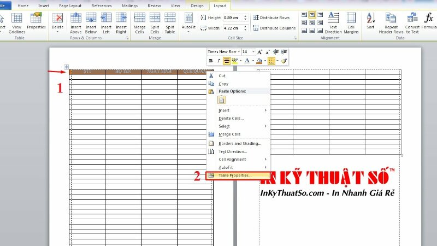This screenshot has height=246, width=437.
Task: Choose Table Properties in context menu
Action: coord(238,175)
